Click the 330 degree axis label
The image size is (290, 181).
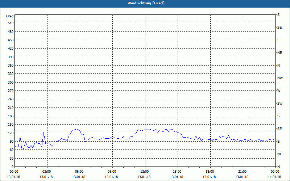coord(11,74)
